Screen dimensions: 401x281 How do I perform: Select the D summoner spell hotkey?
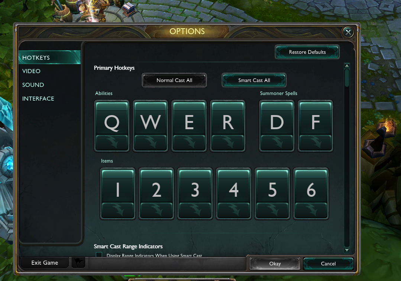pyautogui.click(x=277, y=119)
